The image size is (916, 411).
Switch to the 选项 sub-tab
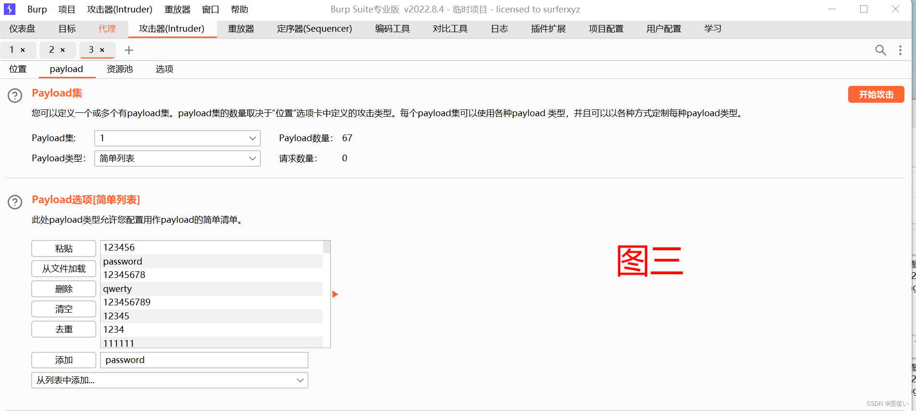(165, 69)
